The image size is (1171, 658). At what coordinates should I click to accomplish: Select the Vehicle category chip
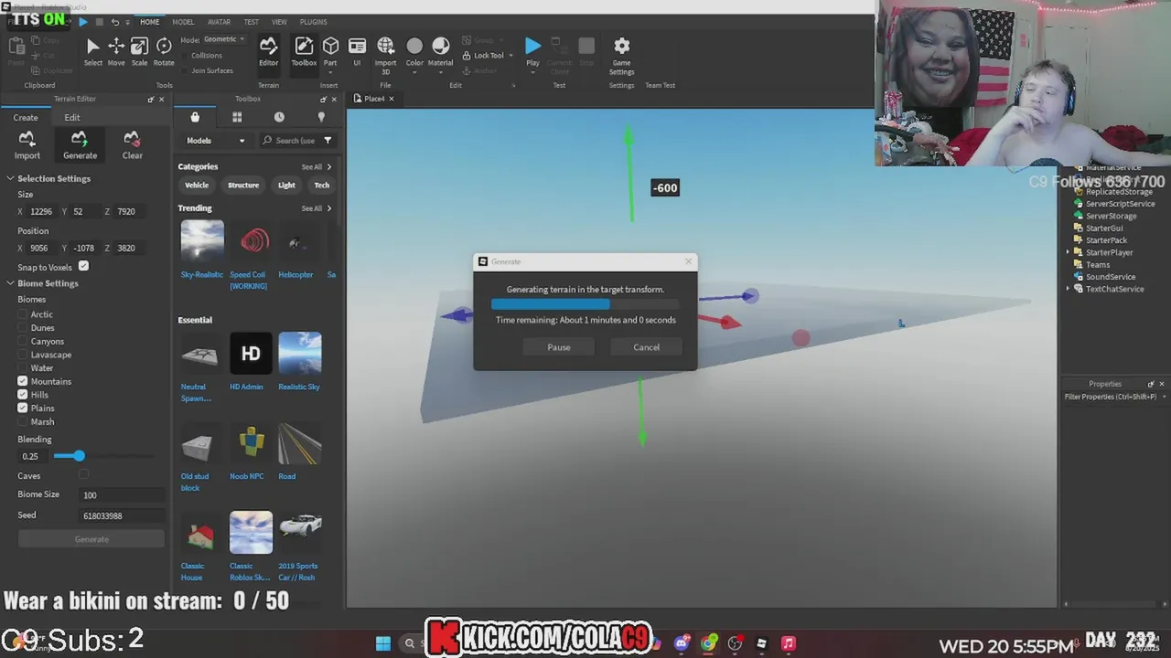coord(197,186)
